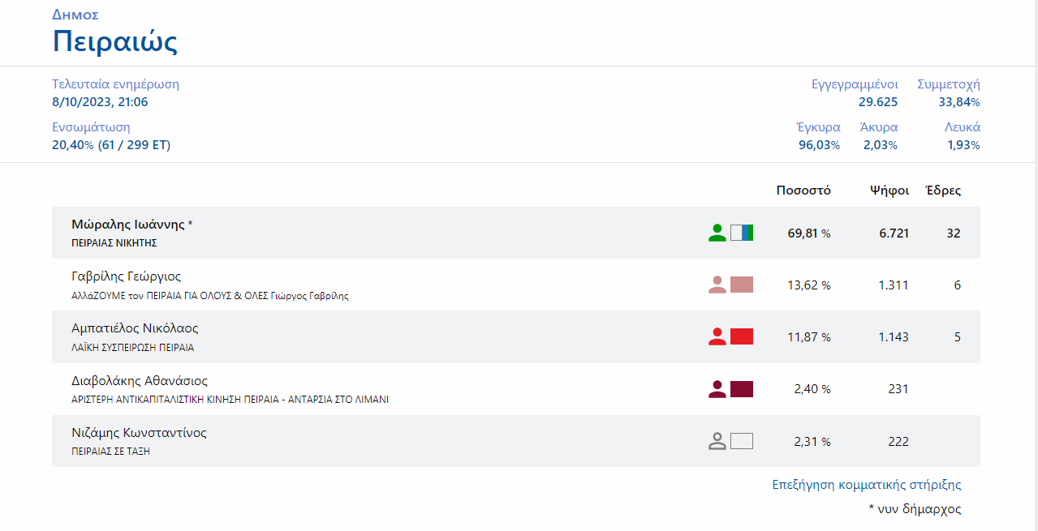This screenshot has height=531, width=1038.
Task: Open the Επεξήγηση κομματικής στήριξης link
Action: (866, 485)
